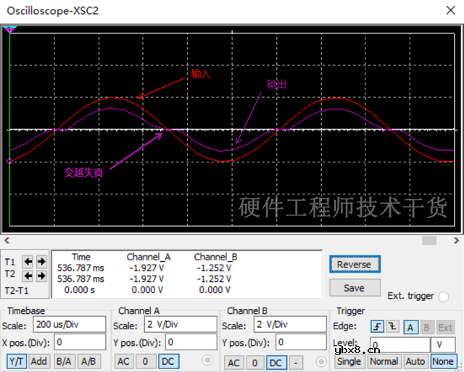Screen dimensions: 464x372
Task: Select rising edge trigger icon
Action: [377, 326]
